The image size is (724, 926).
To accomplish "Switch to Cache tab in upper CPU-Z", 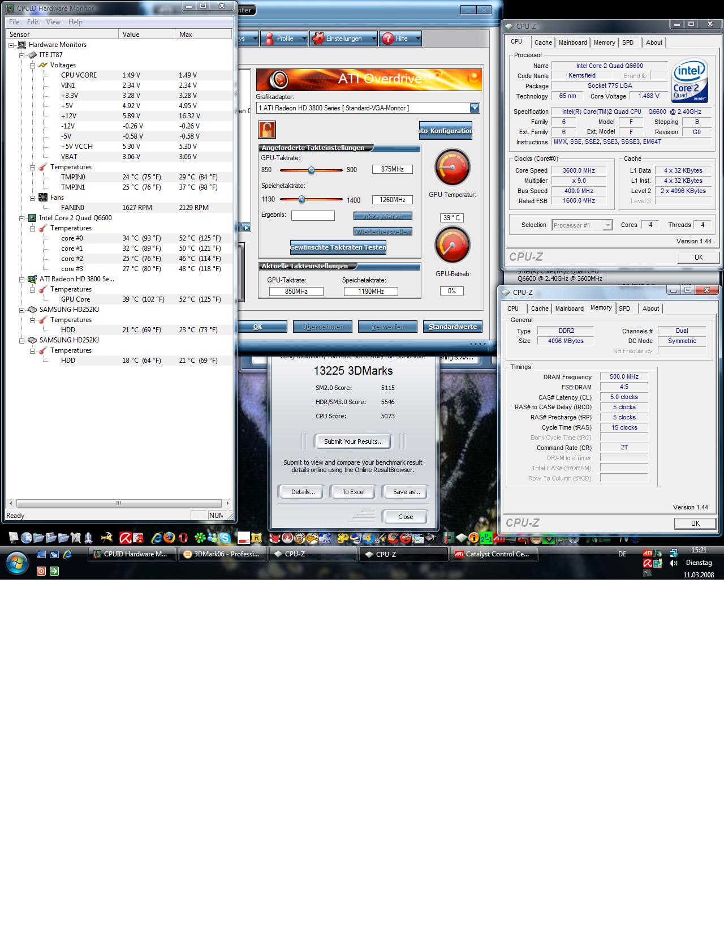I will pos(543,42).
